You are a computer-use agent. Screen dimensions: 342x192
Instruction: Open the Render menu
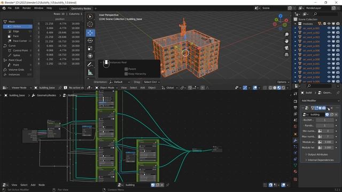pos(27,8)
